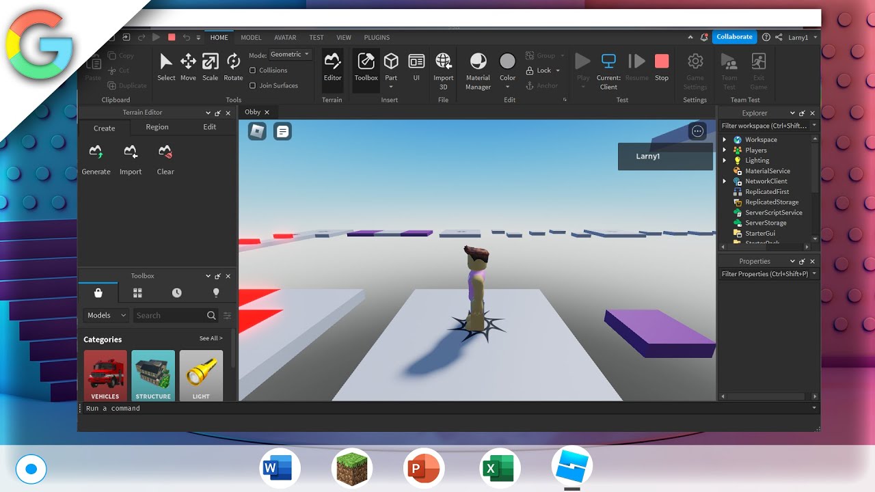Image resolution: width=875 pixels, height=492 pixels.
Task: Open the STRUCTURE category thumbnail
Action: (153, 375)
